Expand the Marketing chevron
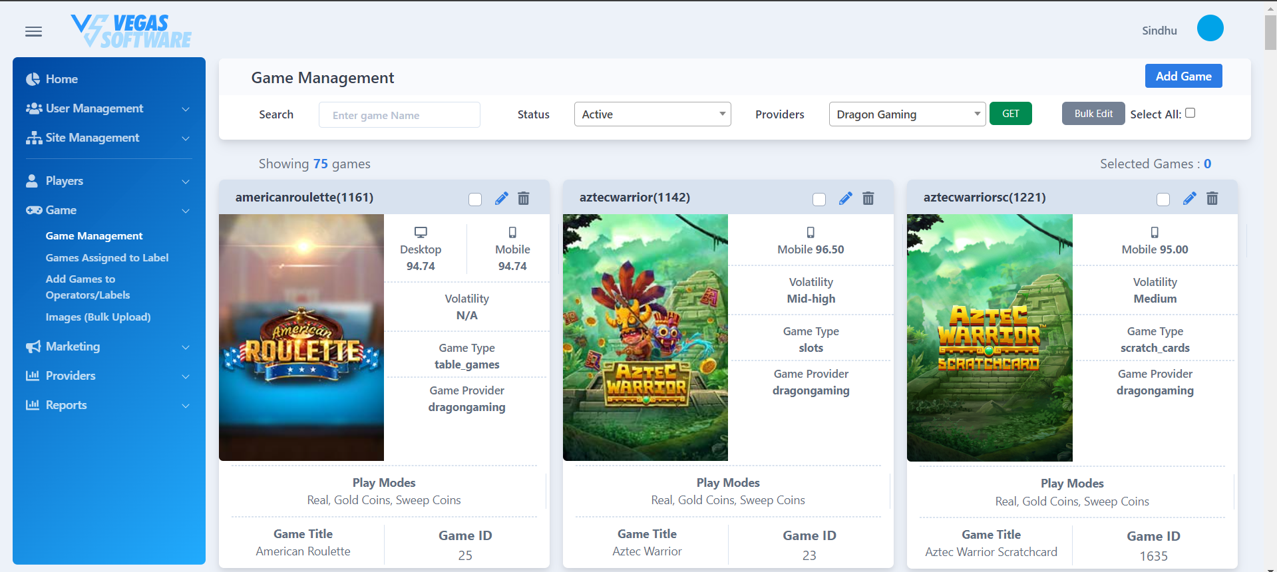 pyautogui.click(x=186, y=347)
